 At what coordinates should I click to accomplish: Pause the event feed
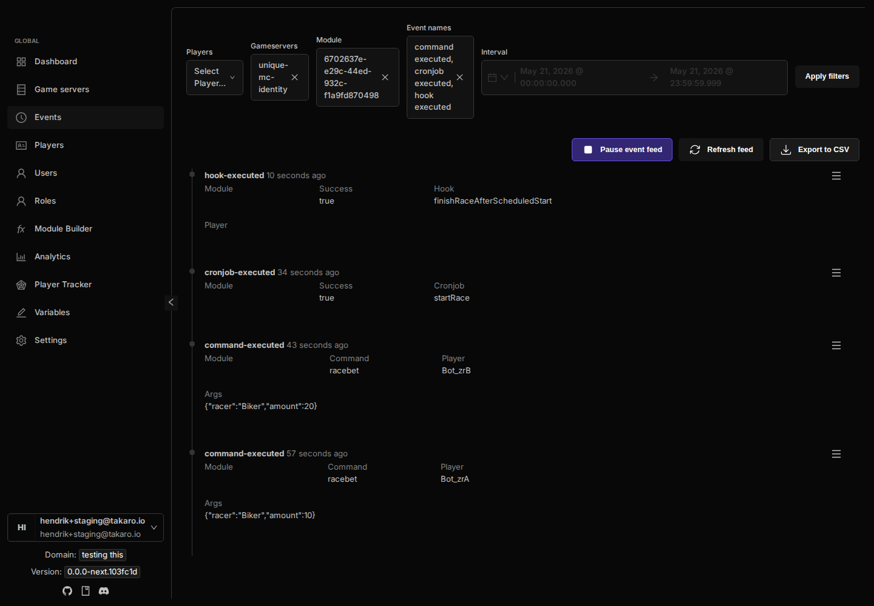click(x=622, y=150)
